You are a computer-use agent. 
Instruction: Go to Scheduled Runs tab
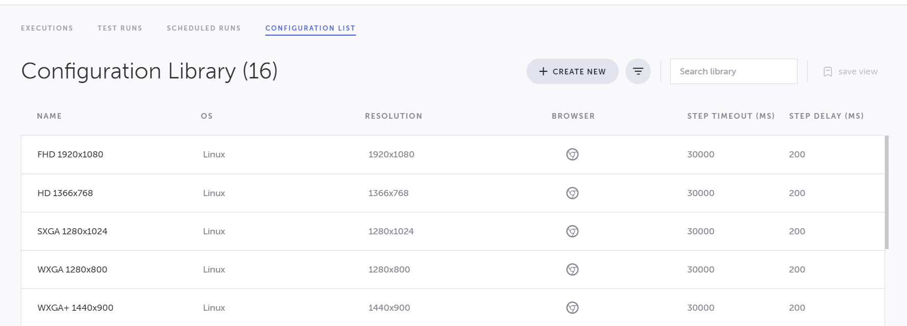204,28
